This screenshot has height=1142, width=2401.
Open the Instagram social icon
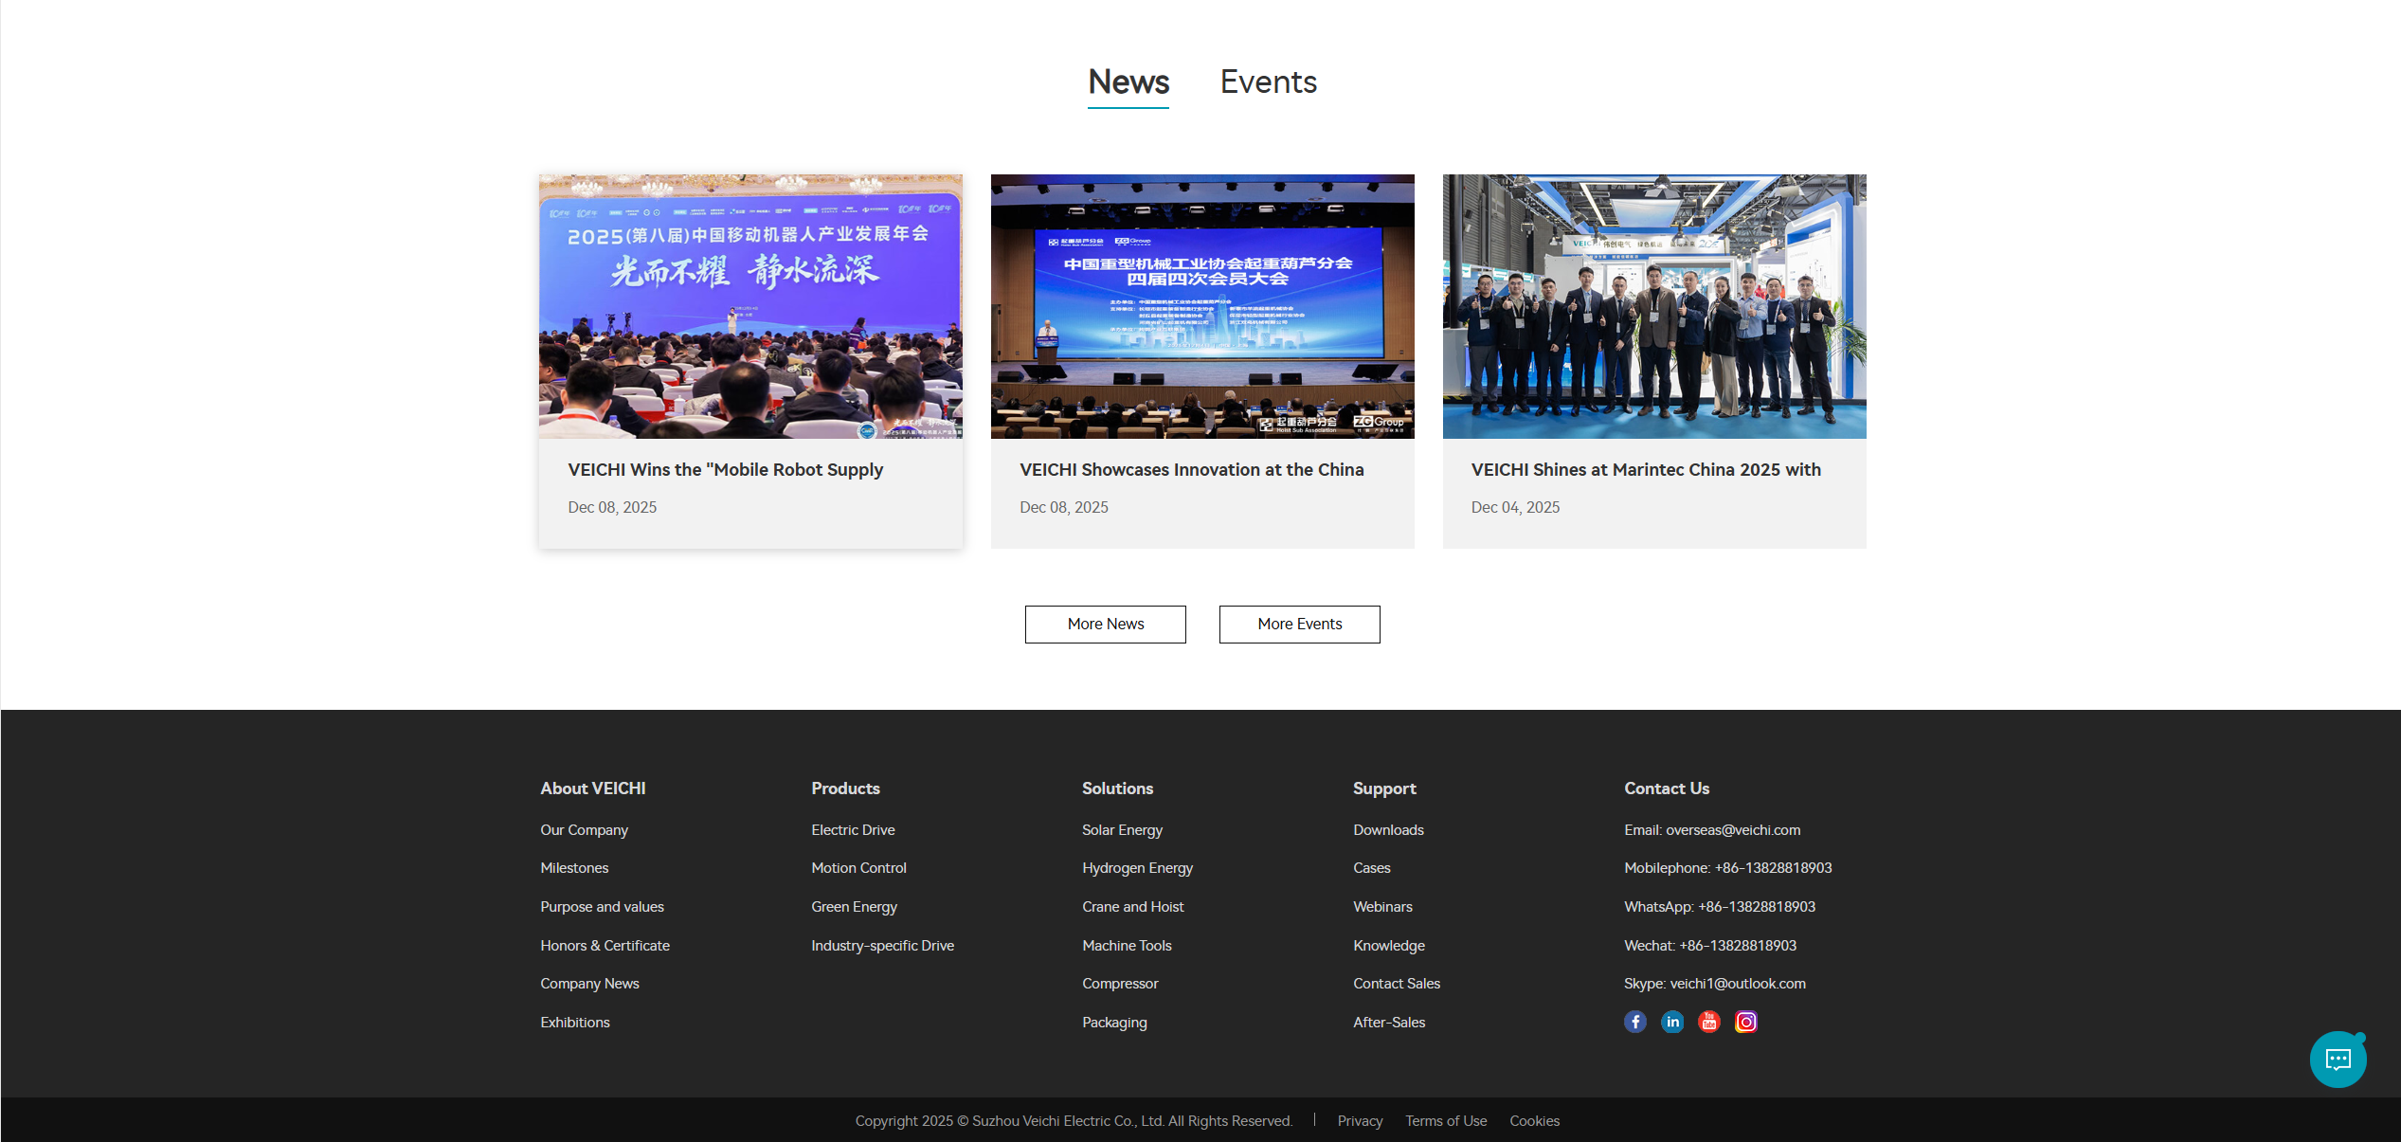point(1746,1022)
